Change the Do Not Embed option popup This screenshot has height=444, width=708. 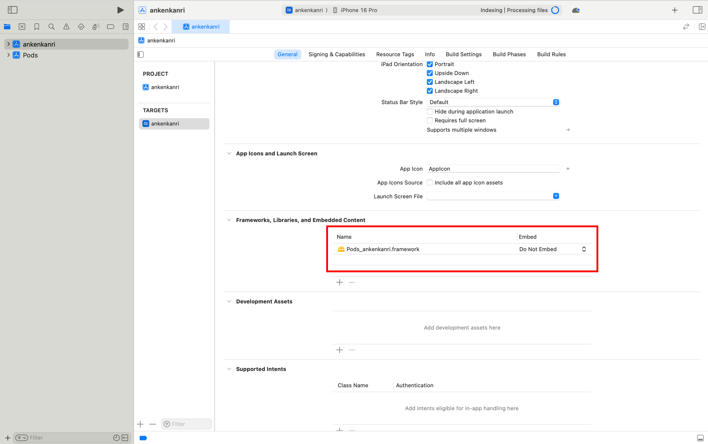553,249
